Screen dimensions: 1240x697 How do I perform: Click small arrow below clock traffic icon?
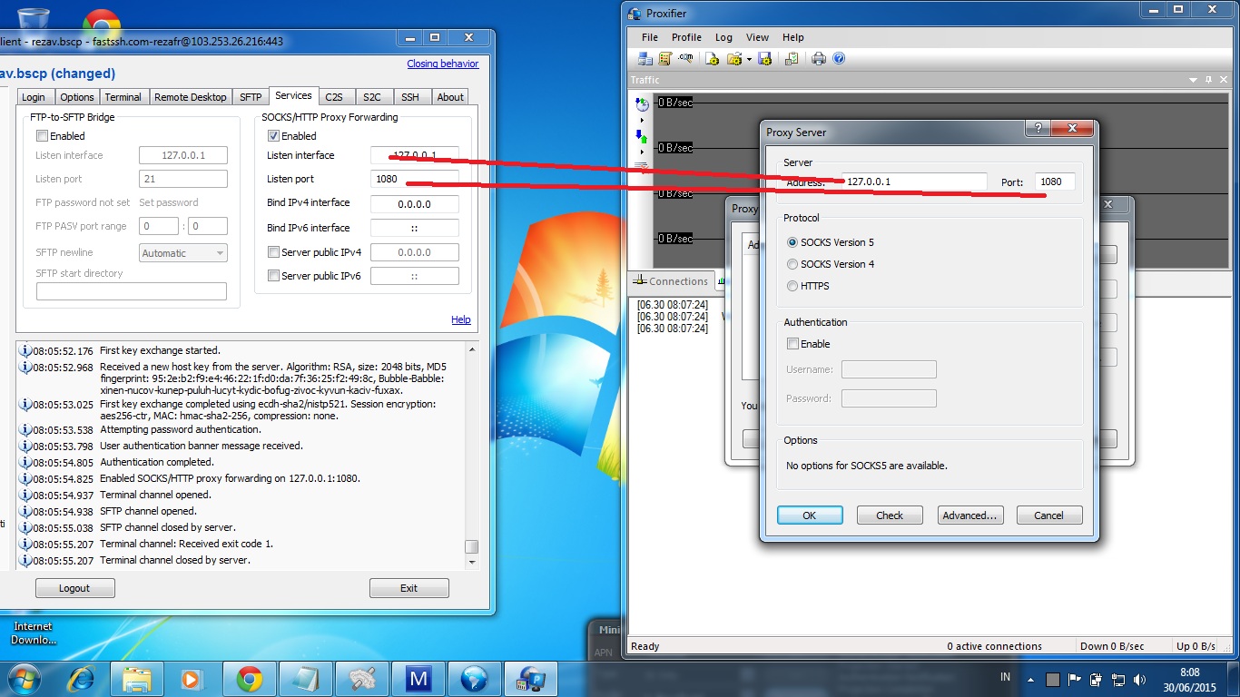pyautogui.click(x=642, y=120)
